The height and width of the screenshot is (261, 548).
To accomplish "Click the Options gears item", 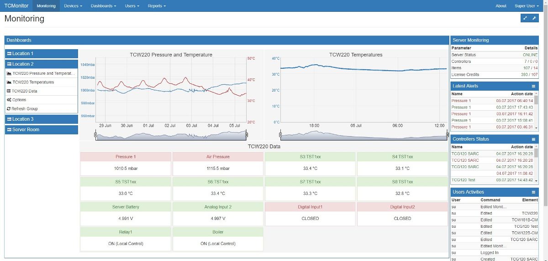I will click(x=16, y=100).
